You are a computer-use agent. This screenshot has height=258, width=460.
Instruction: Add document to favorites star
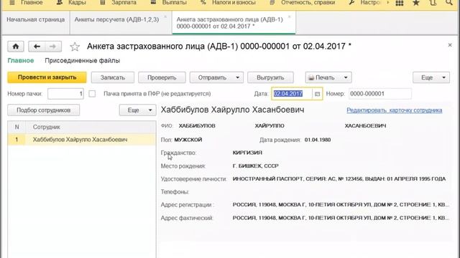pos(75,47)
